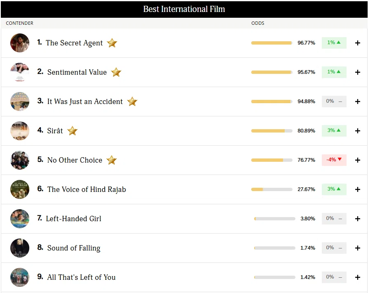Expand Sentimental Value details with plus icon
Viewport: 368px width, 293px height.
[357, 72]
